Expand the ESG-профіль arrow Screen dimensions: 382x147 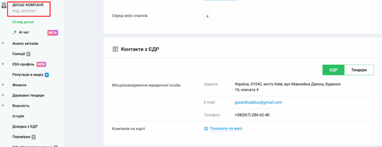(x=3, y=64)
